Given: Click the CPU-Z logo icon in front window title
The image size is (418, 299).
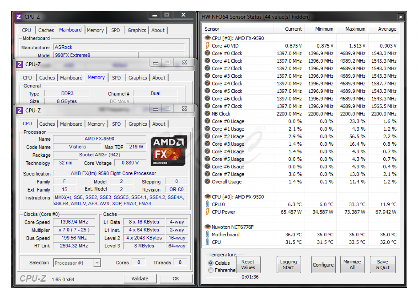Looking at the screenshot, I should tap(20, 111).
